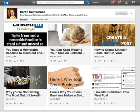
Task: Click likes thumb icon on May 5 post
Action: (x=15, y=103)
